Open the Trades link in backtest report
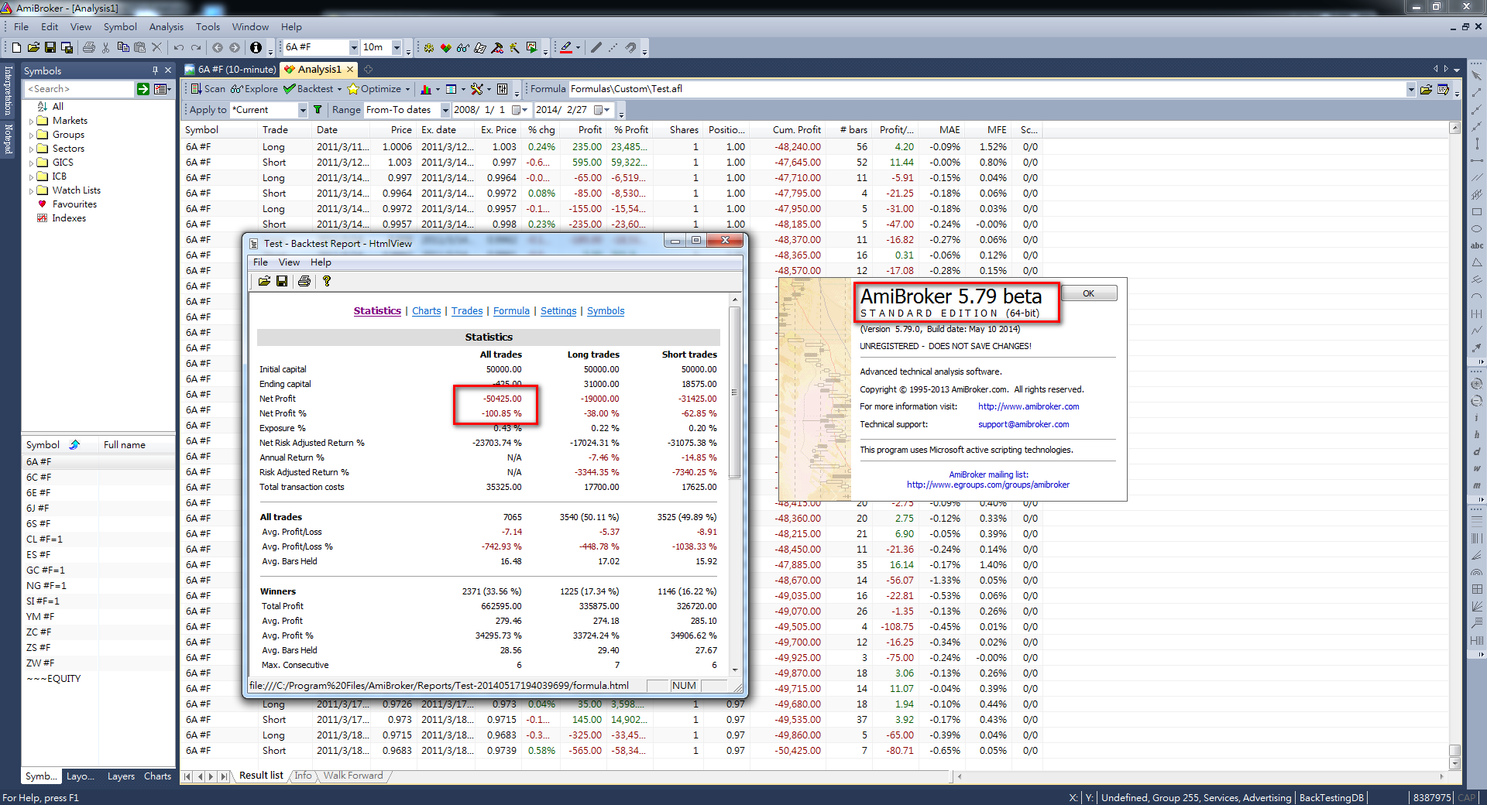The width and height of the screenshot is (1487, 805). click(467, 311)
